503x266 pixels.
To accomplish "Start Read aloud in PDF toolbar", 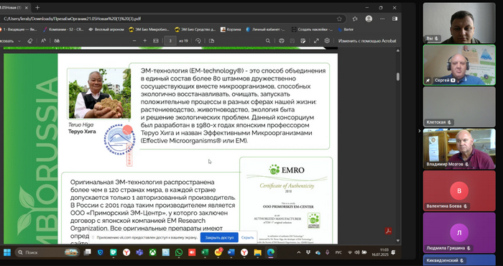I will [x=43, y=41].
